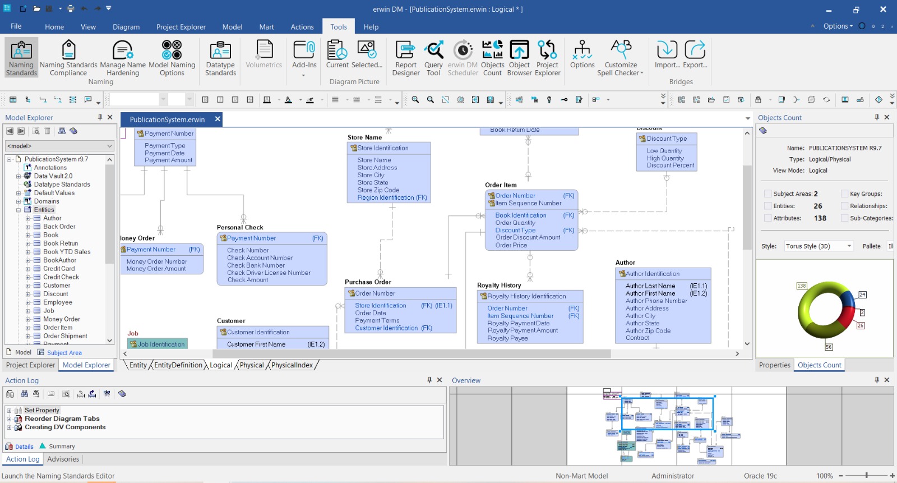Open the Tools Options dialog

point(582,54)
